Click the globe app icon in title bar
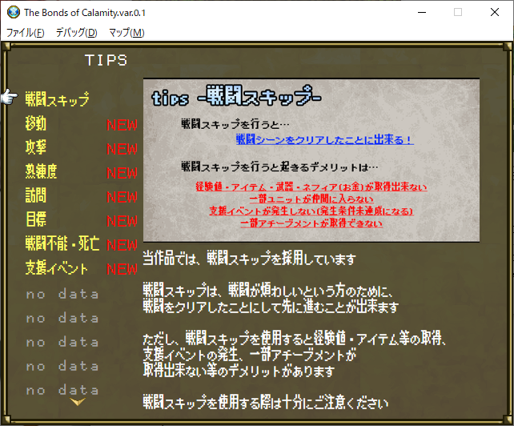The image size is (514, 426). (x=14, y=12)
